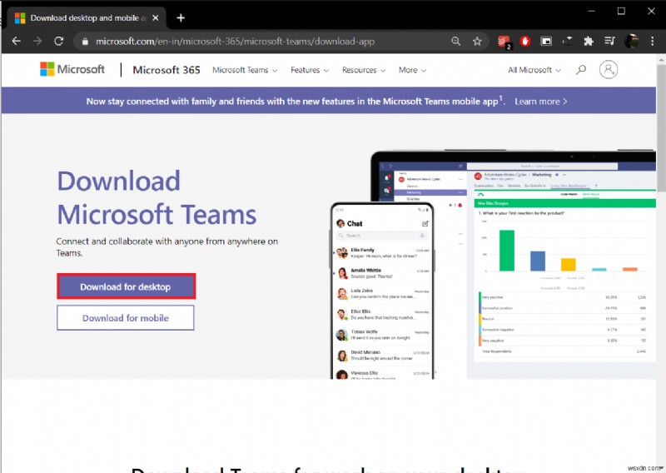
Task: Expand the More dropdown menu
Action: pyautogui.click(x=412, y=70)
